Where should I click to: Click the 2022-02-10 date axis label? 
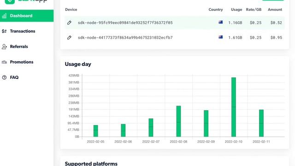234,142
